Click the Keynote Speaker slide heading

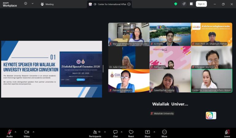click(x=31, y=67)
